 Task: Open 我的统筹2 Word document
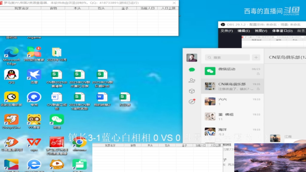click(x=102, y=99)
